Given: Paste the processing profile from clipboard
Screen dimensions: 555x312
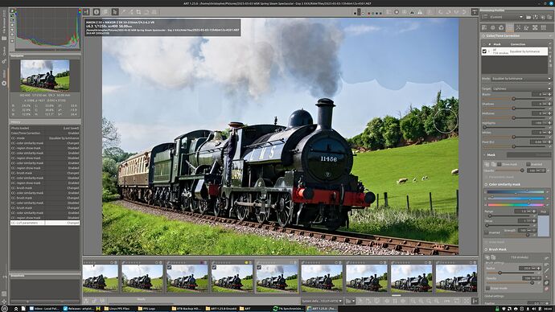Looking at the screenshot, I should pyautogui.click(x=549, y=17).
